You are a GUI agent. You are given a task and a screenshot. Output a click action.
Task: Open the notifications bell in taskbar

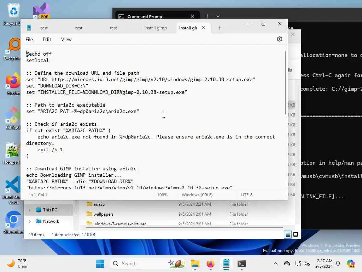[x=338, y=263]
